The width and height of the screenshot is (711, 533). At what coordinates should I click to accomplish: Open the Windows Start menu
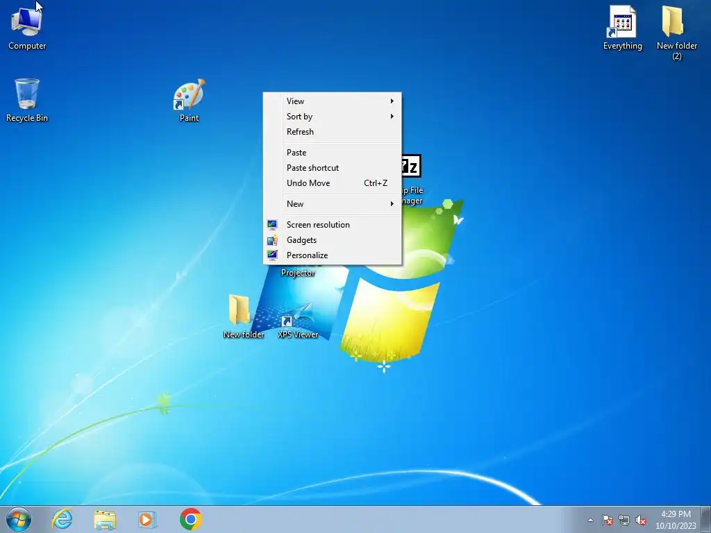(19, 519)
